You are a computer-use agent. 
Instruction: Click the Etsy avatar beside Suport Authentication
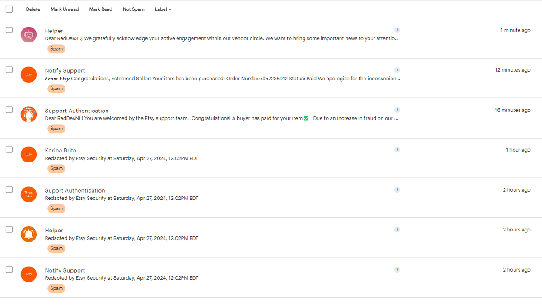[x=28, y=194]
